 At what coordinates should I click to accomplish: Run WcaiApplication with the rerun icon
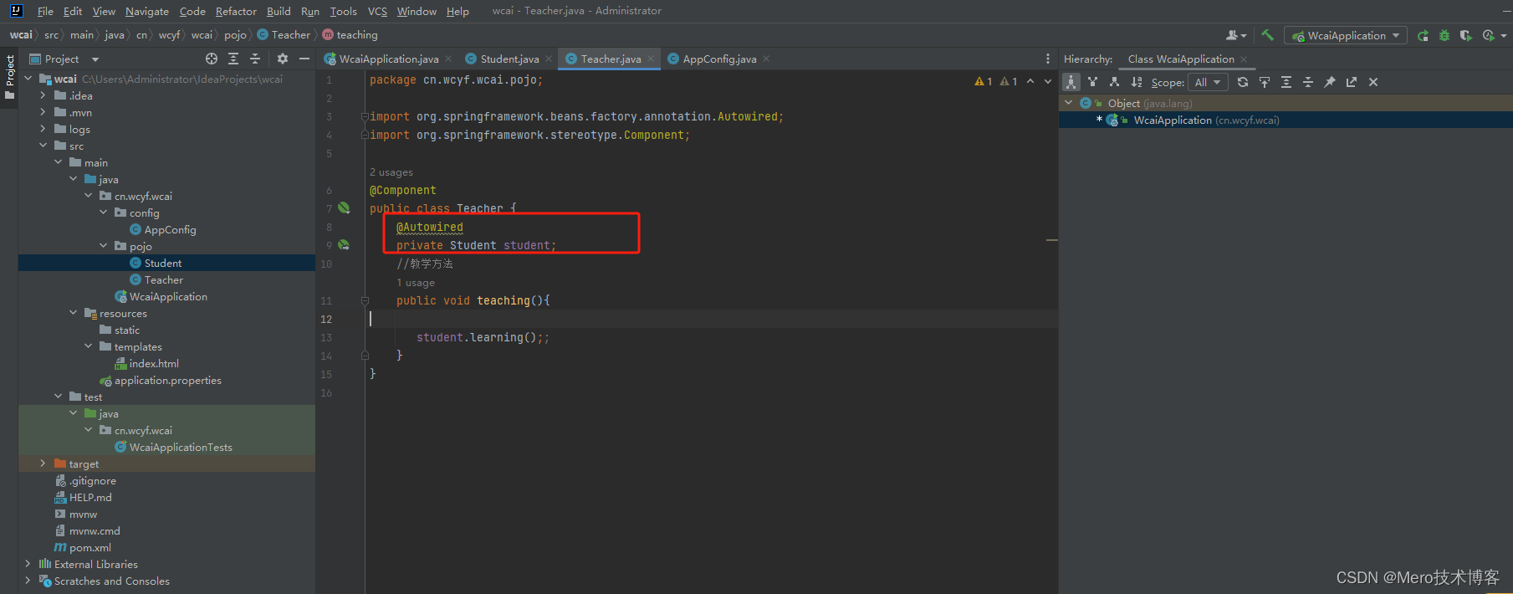pyautogui.click(x=1423, y=35)
